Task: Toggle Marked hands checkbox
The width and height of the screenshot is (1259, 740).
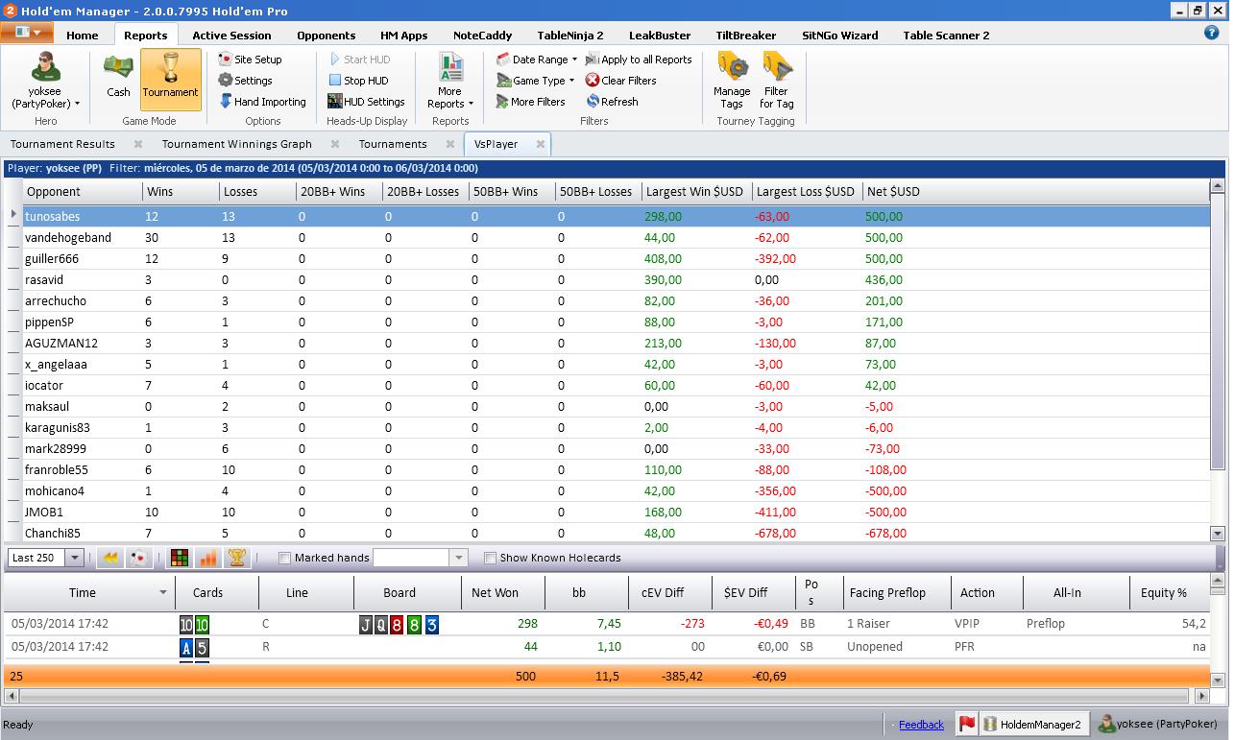Action: [x=284, y=558]
